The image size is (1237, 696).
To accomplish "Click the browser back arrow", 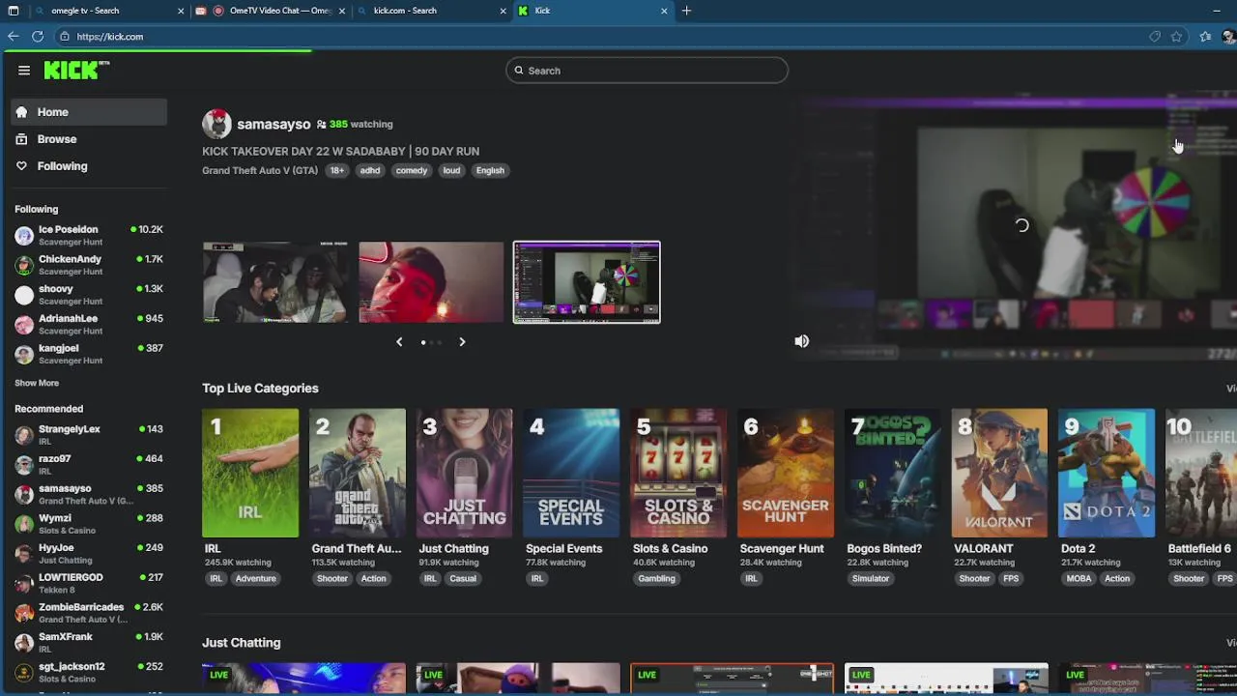I will click(13, 37).
